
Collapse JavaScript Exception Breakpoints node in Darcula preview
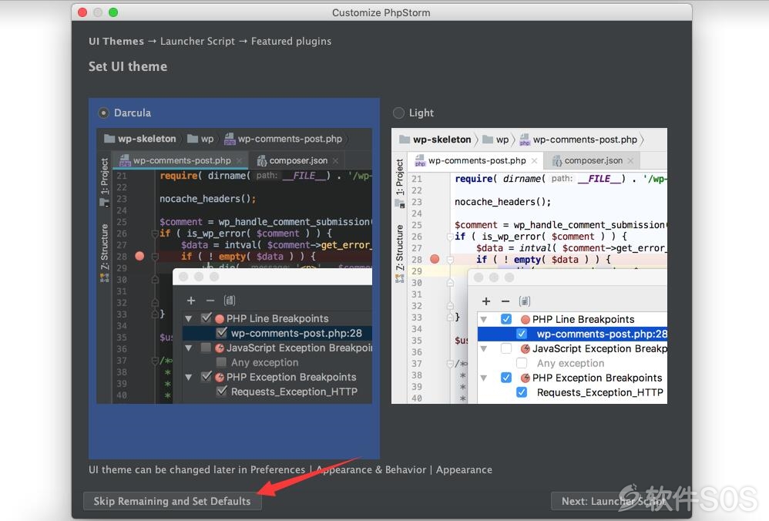(x=189, y=348)
